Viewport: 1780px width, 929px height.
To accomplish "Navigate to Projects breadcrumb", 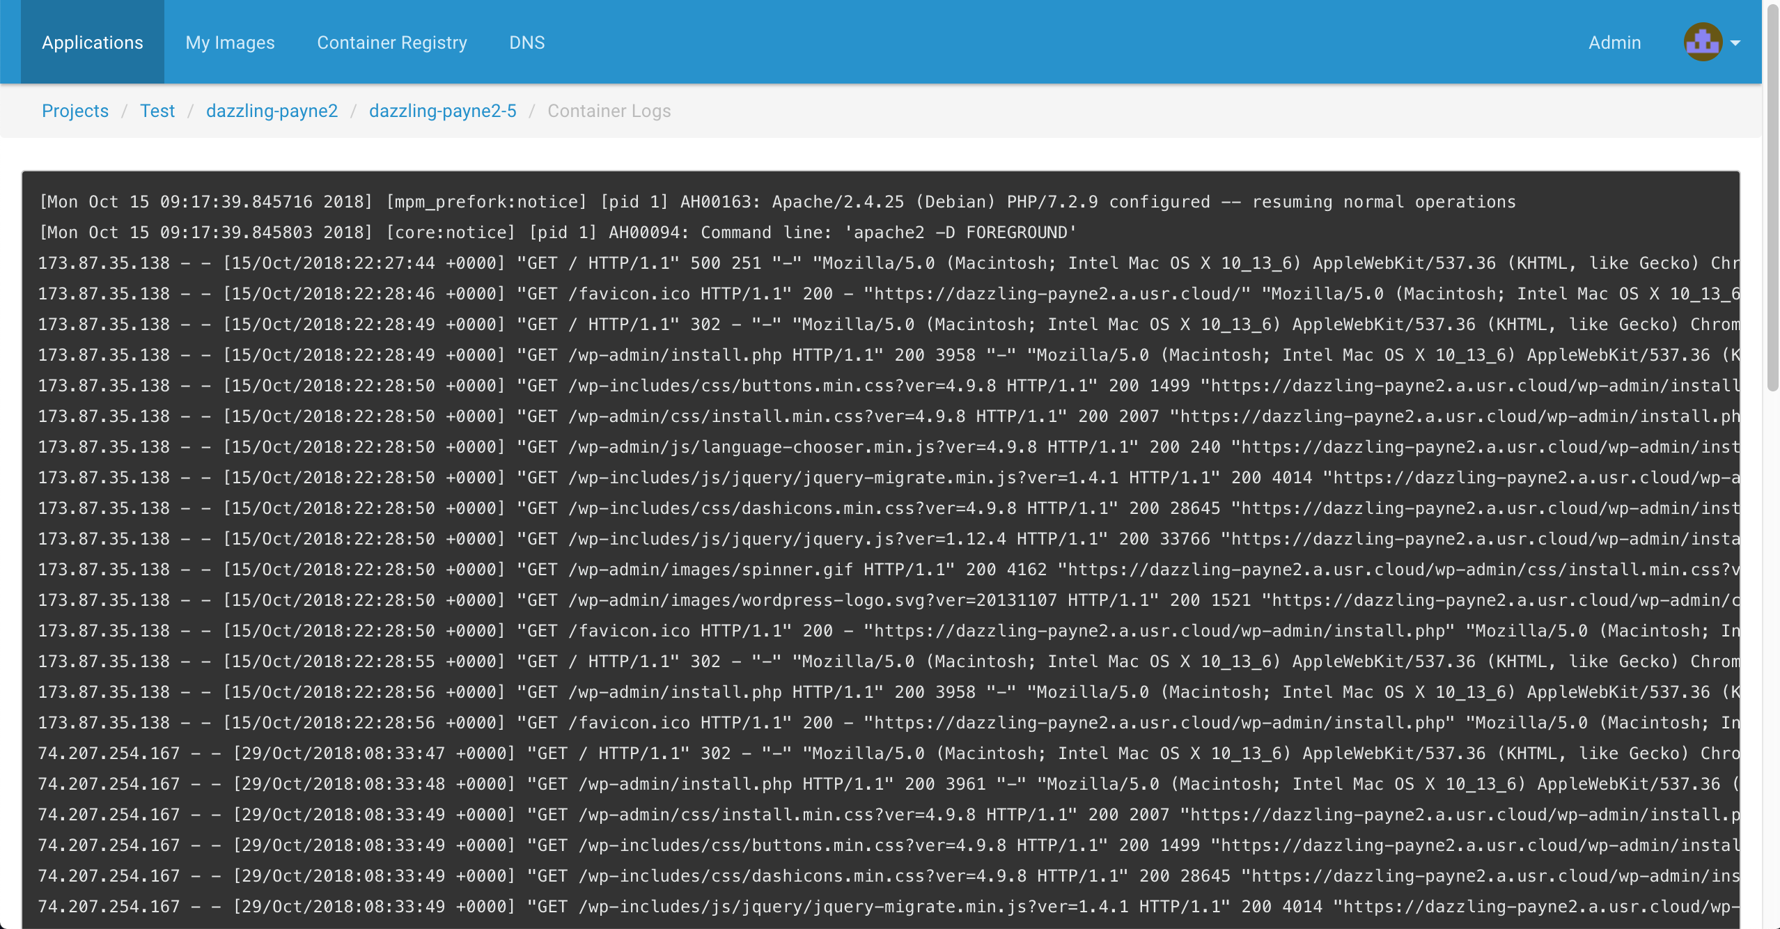I will click(x=75, y=111).
